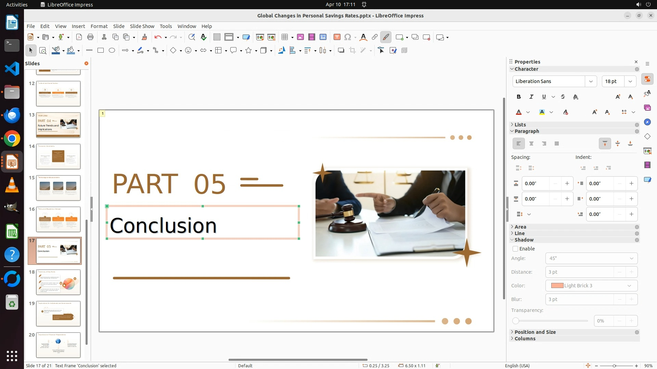Open the font name dropdown
Image resolution: width=657 pixels, height=369 pixels.
coord(591,81)
